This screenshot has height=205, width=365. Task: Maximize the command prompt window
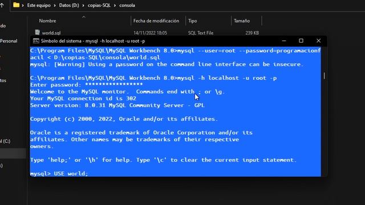[x=301, y=40]
